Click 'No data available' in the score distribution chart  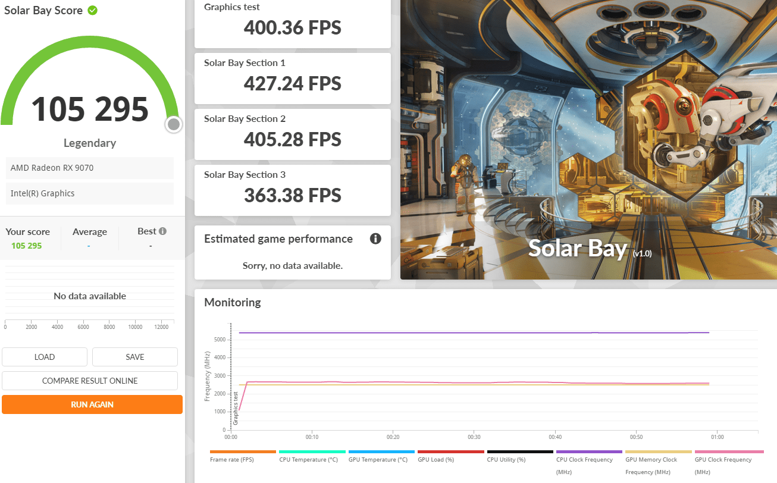[x=90, y=296]
